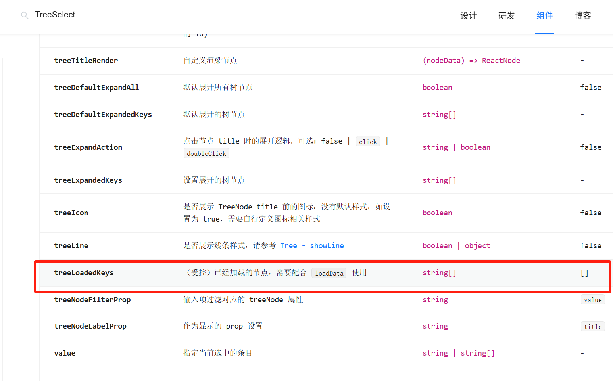613x381 pixels.
Task: Click the loadData code tag
Action: [329, 273]
